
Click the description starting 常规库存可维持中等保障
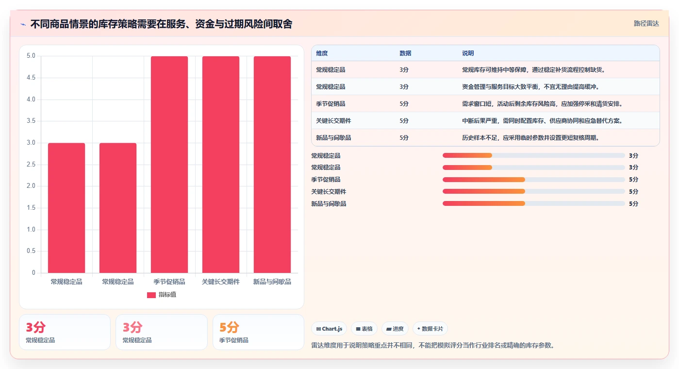(534, 70)
